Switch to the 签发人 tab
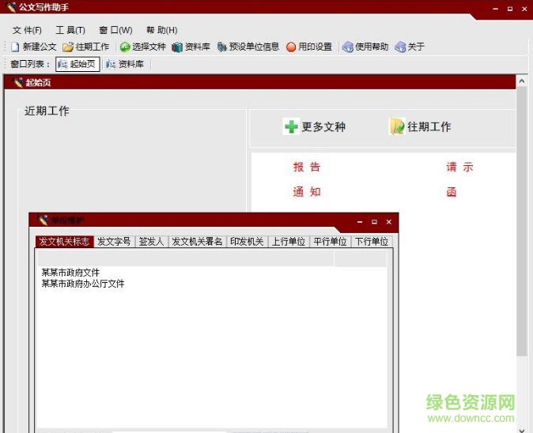The image size is (533, 433). pyautogui.click(x=151, y=242)
